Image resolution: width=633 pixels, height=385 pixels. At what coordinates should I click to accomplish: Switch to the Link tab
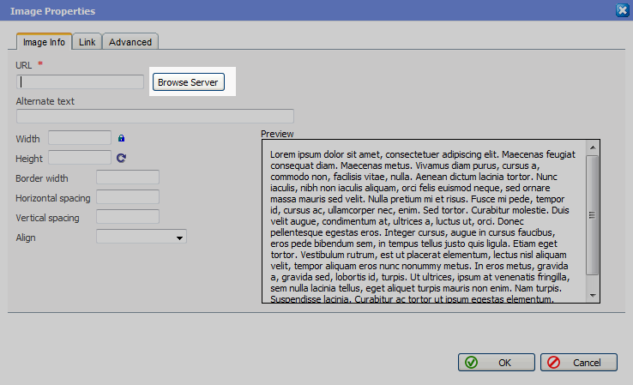click(87, 42)
